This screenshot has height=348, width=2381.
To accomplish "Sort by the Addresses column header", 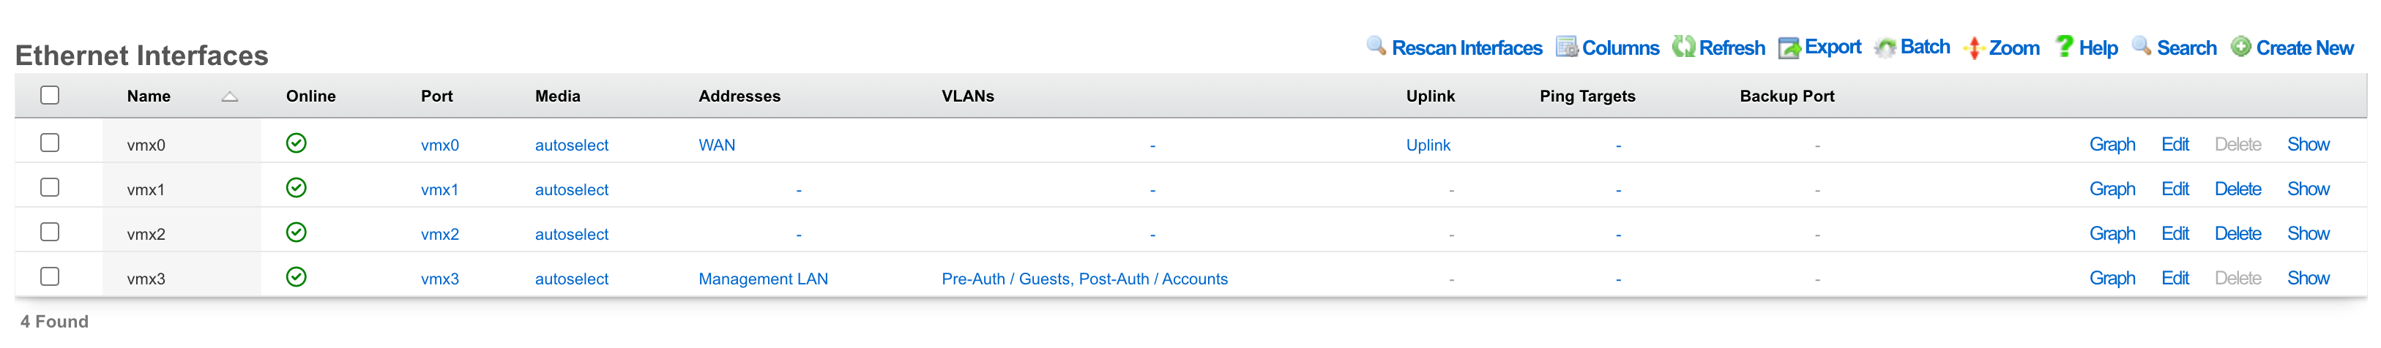I will coord(739,96).
